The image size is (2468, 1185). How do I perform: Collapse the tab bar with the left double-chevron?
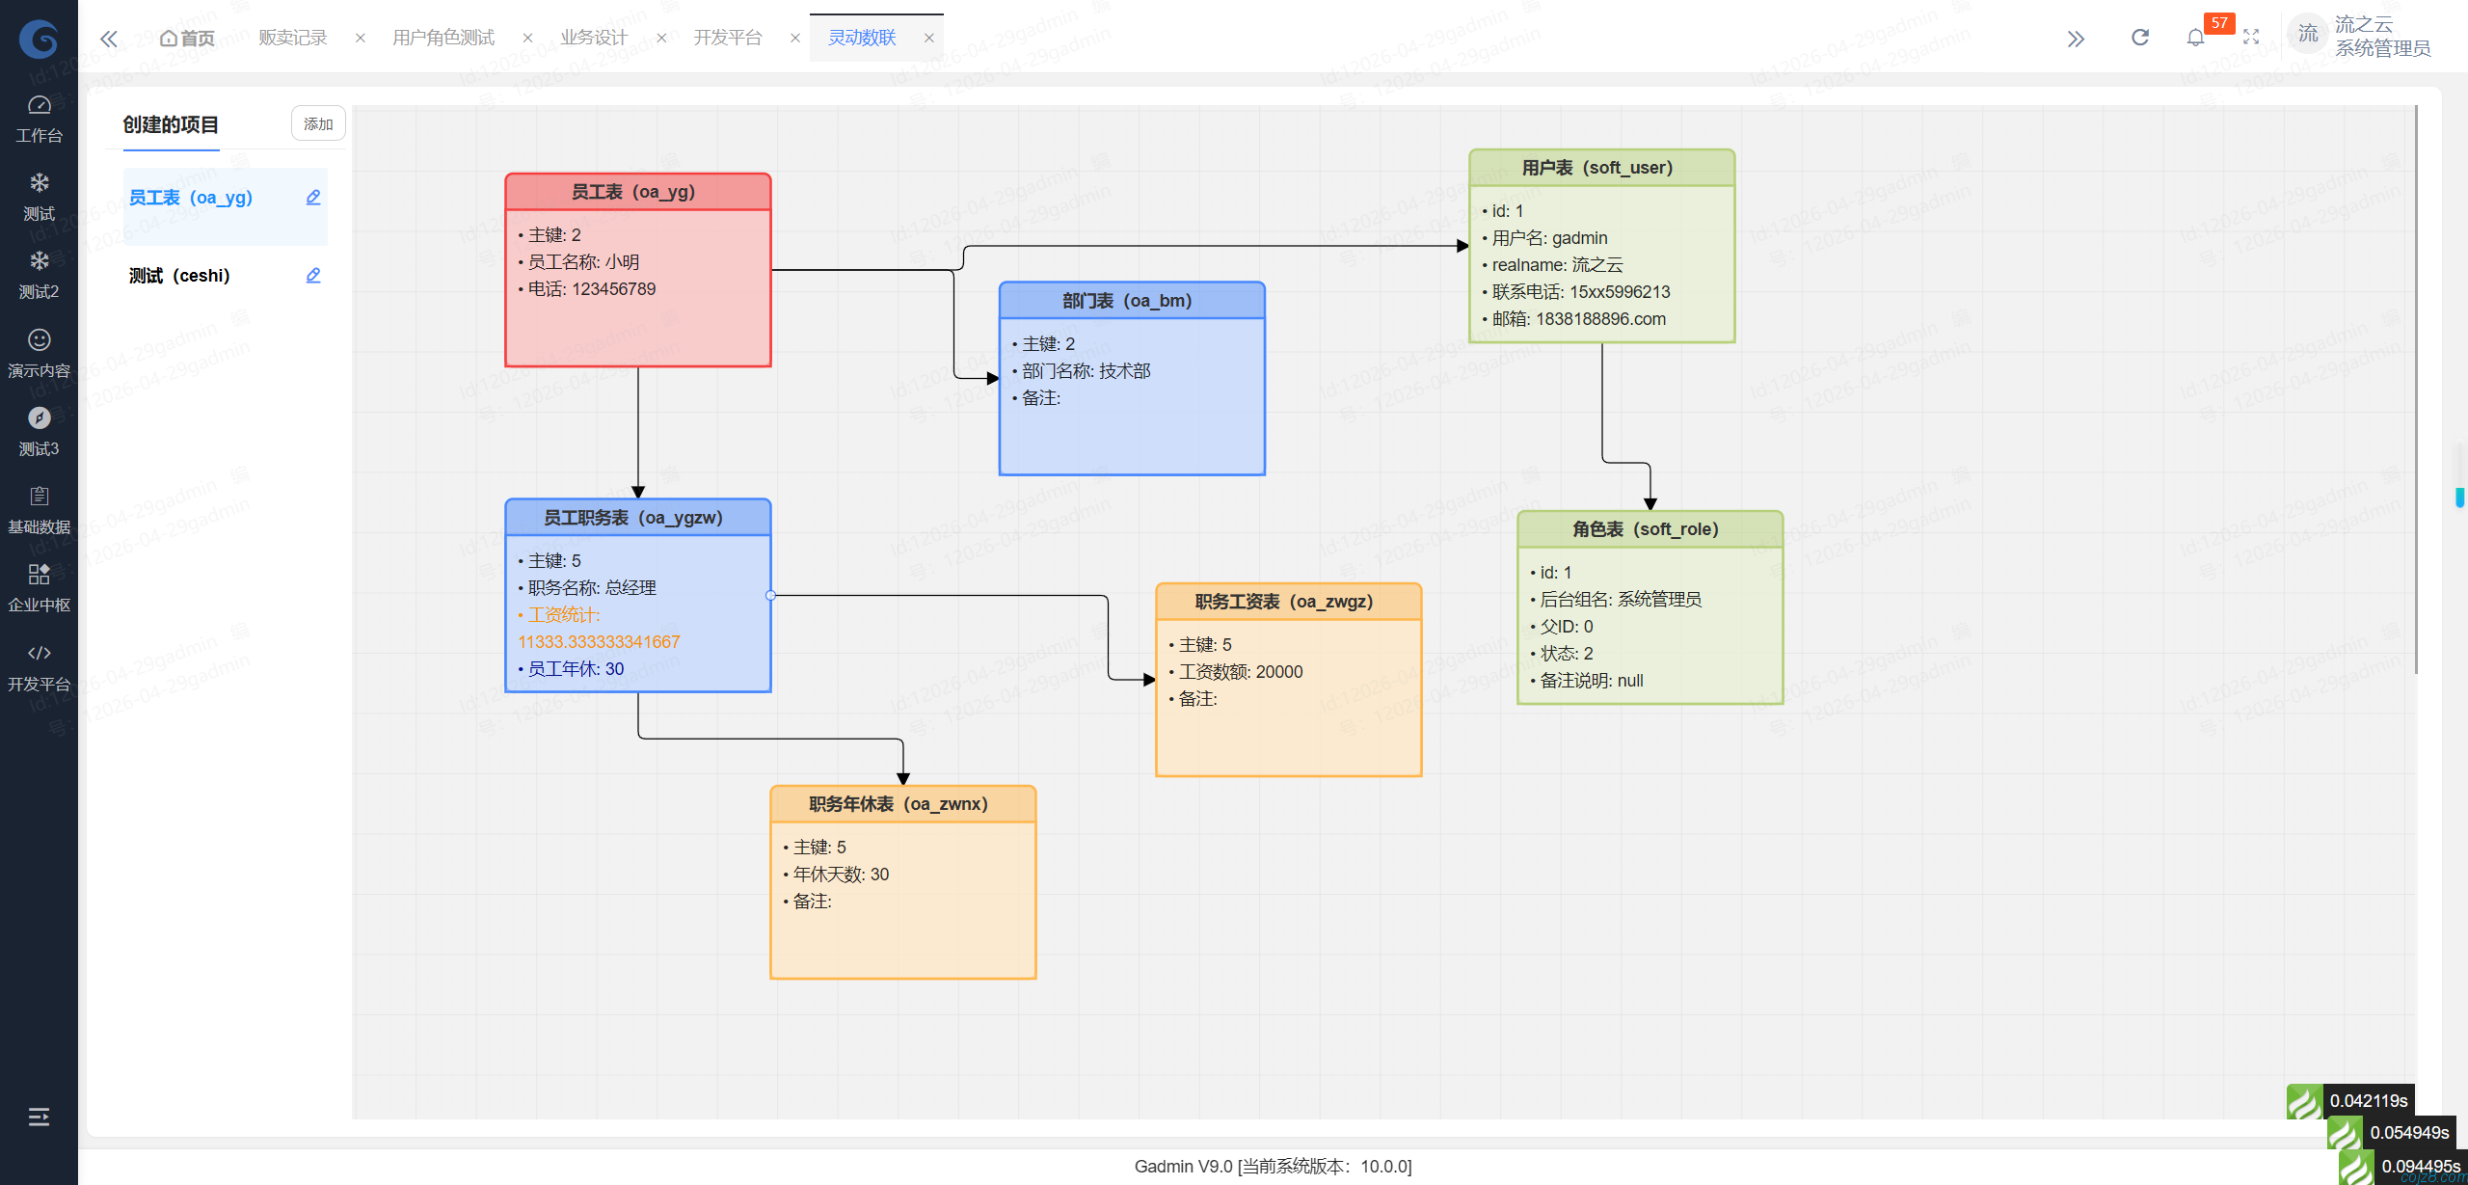109,38
